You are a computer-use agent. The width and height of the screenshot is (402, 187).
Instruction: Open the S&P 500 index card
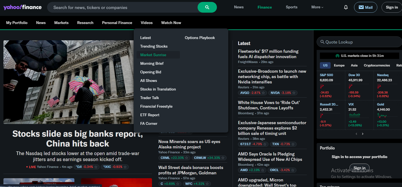click(x=331, y=86)
